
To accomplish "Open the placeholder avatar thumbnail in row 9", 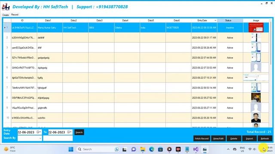I will coord(256,108).
